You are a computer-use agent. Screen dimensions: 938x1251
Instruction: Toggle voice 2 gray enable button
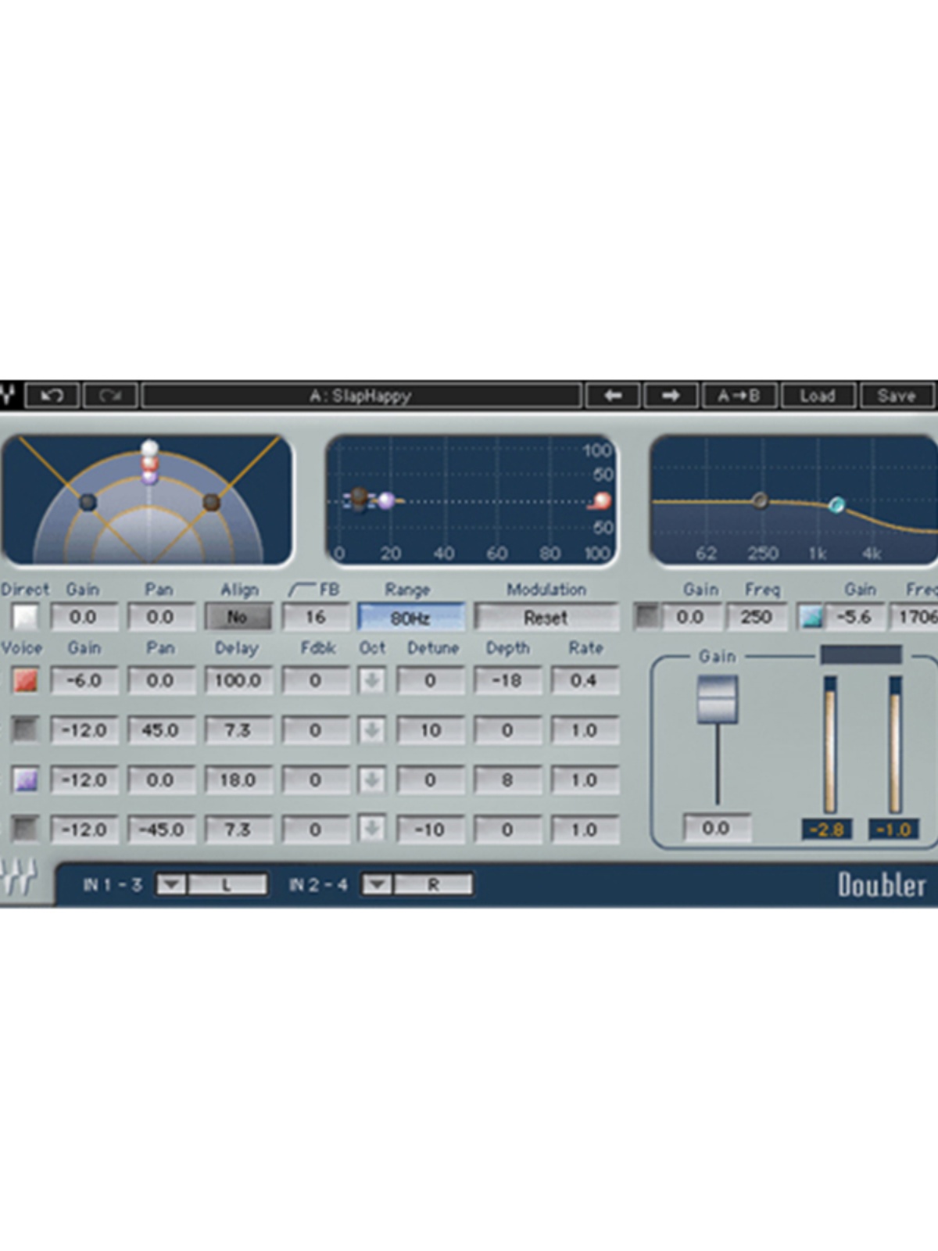click(25, 730)
